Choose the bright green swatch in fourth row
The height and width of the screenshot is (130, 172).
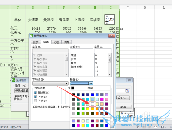tap(83, 109)
